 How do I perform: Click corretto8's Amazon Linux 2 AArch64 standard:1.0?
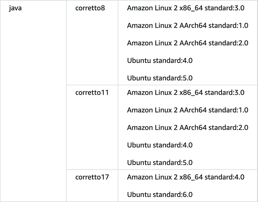(188, 25)
